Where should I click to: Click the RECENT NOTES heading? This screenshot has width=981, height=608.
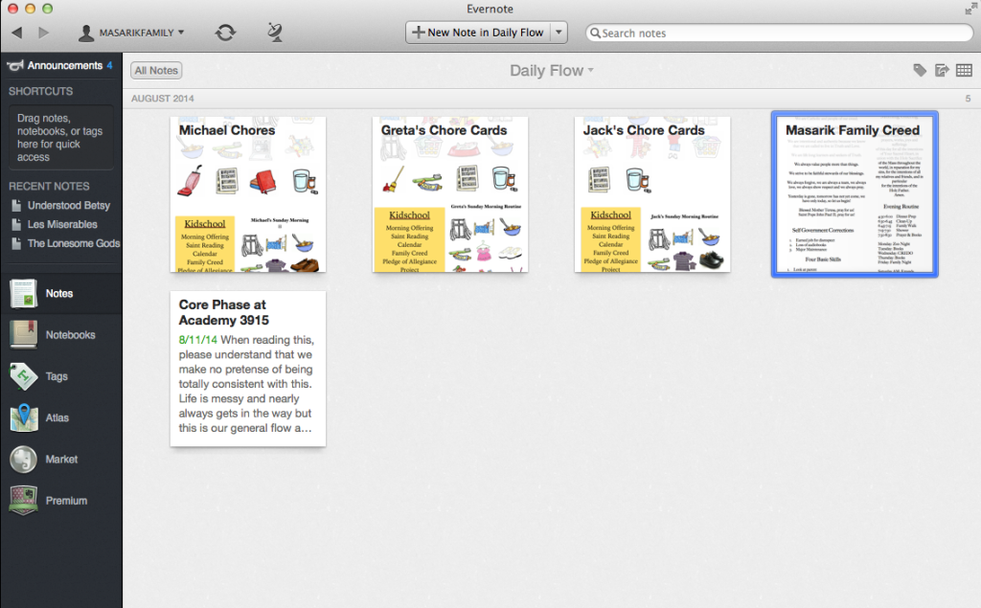point(49,187)
